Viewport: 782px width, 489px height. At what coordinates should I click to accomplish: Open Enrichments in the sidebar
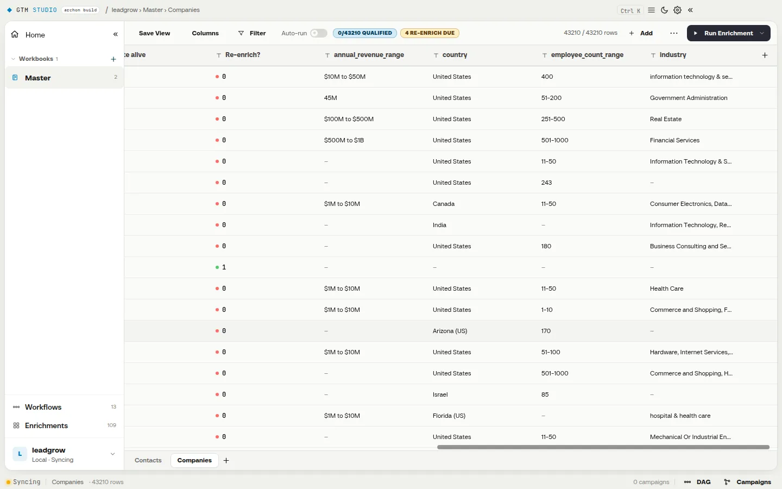(64, 425)
